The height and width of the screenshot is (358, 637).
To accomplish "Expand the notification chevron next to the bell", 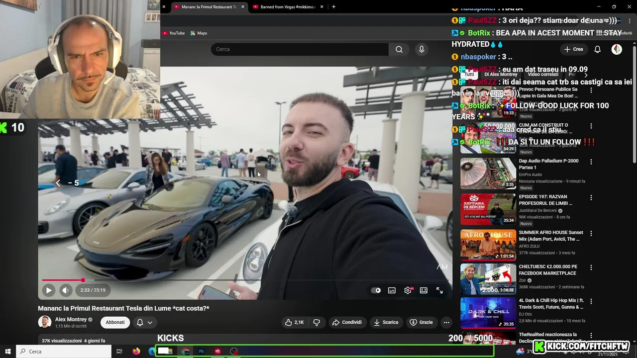I will [150, 322].
